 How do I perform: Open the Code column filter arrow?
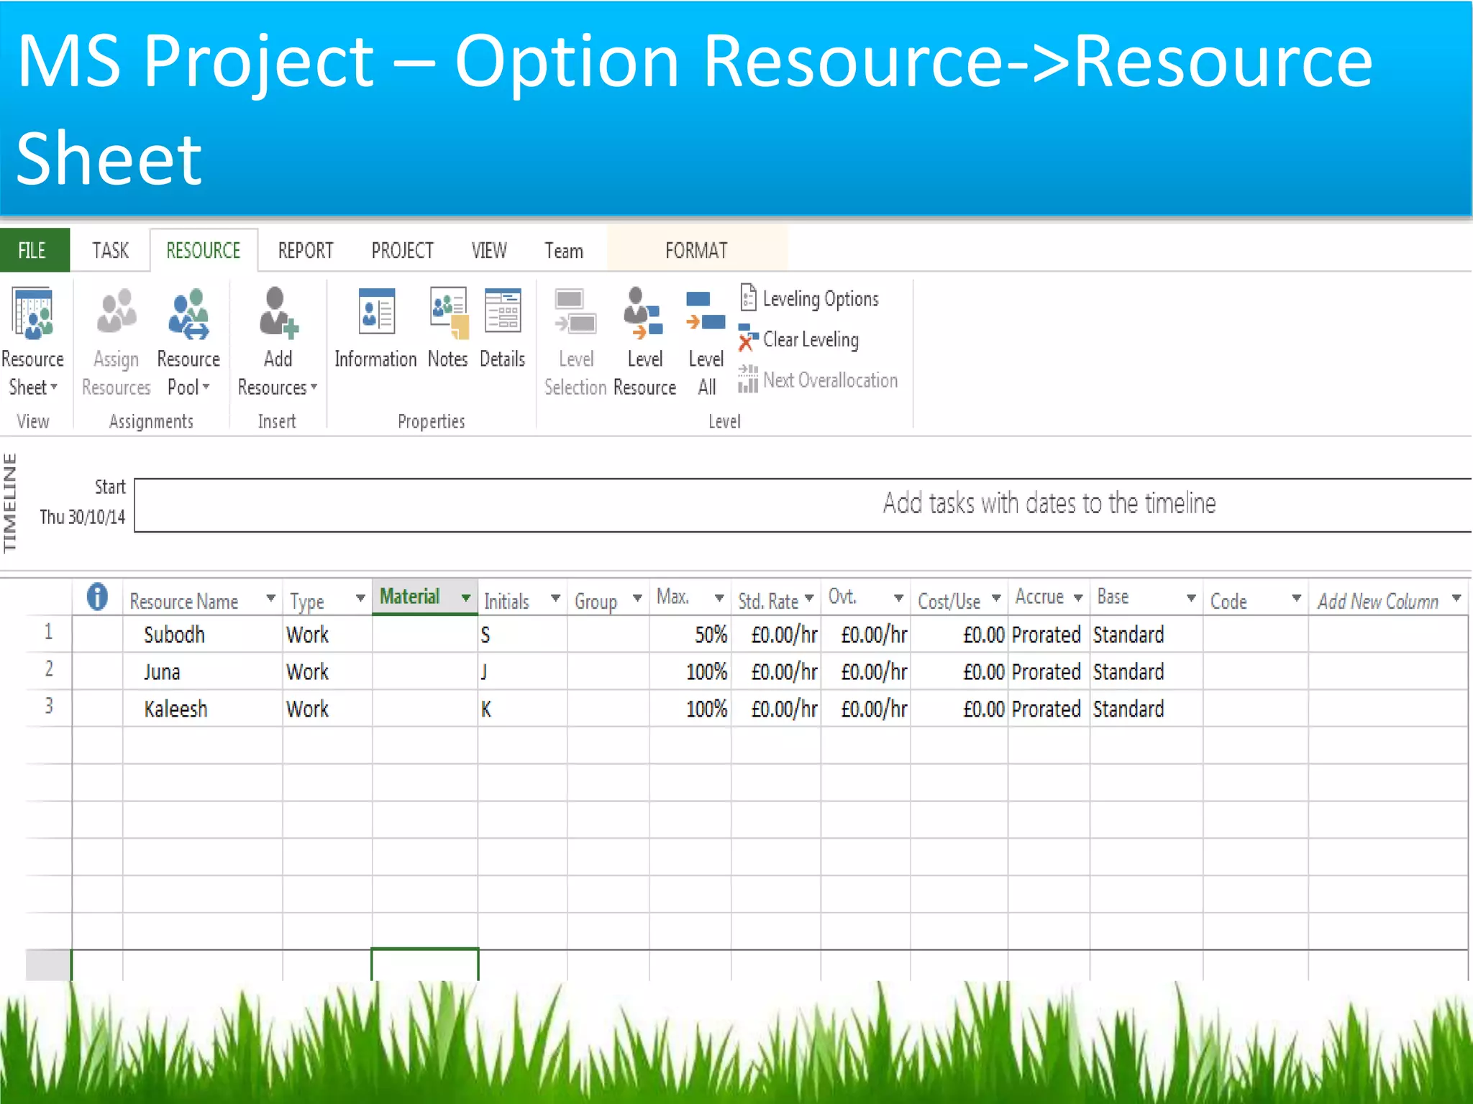coord(1296,598)
